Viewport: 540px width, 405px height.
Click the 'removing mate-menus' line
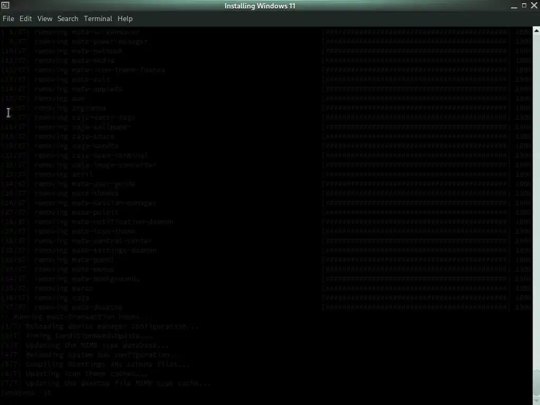[x=58, y=269]
